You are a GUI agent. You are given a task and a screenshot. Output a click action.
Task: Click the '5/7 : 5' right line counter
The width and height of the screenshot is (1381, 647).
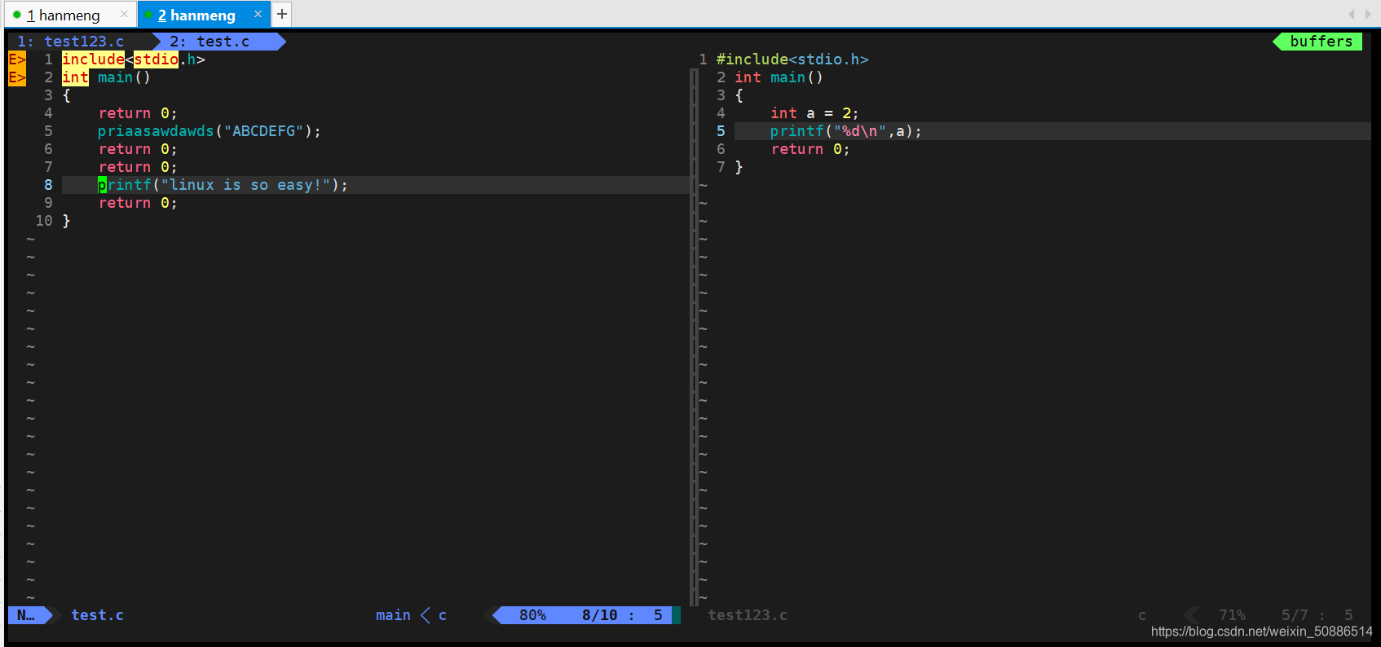[x=1317, y=615]
